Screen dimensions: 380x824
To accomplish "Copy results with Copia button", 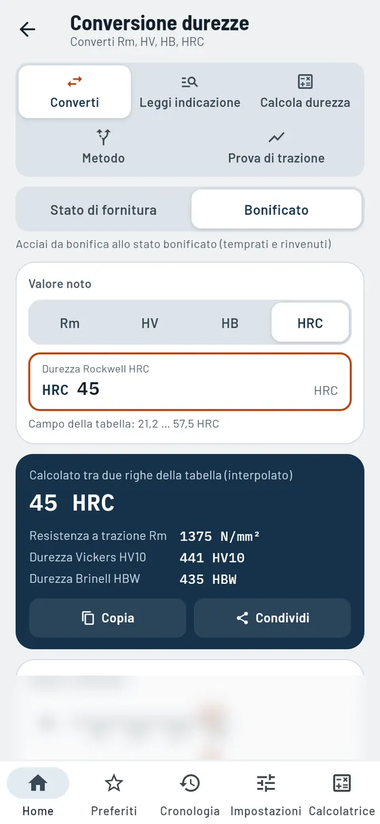I will click(x=107, y=618).
